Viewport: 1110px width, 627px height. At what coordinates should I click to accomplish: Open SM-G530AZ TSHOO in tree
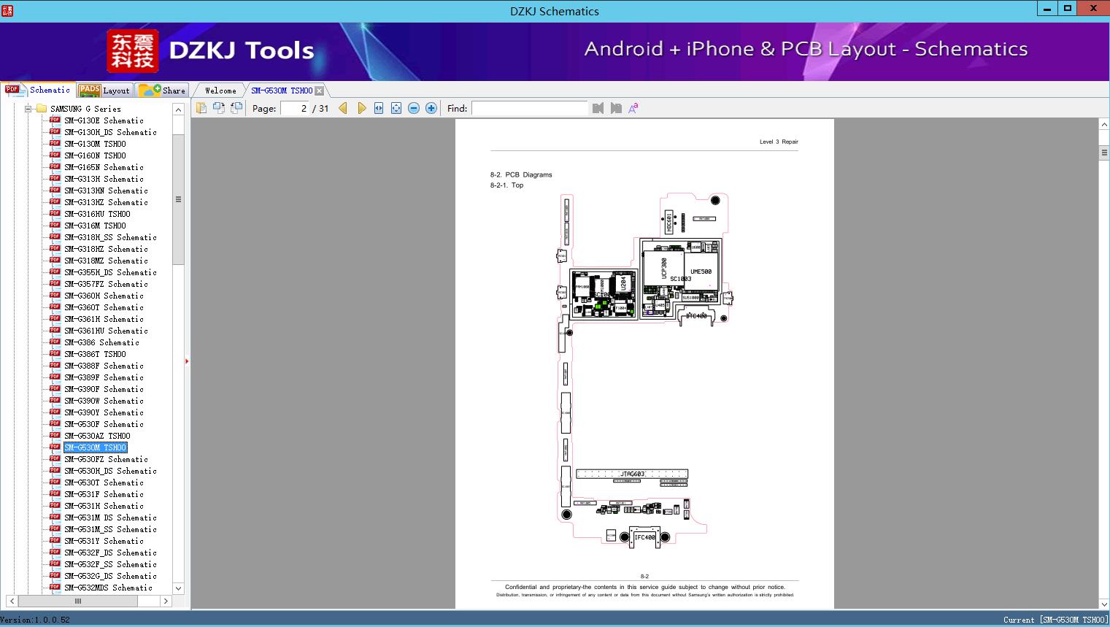[x=97, y=436]
